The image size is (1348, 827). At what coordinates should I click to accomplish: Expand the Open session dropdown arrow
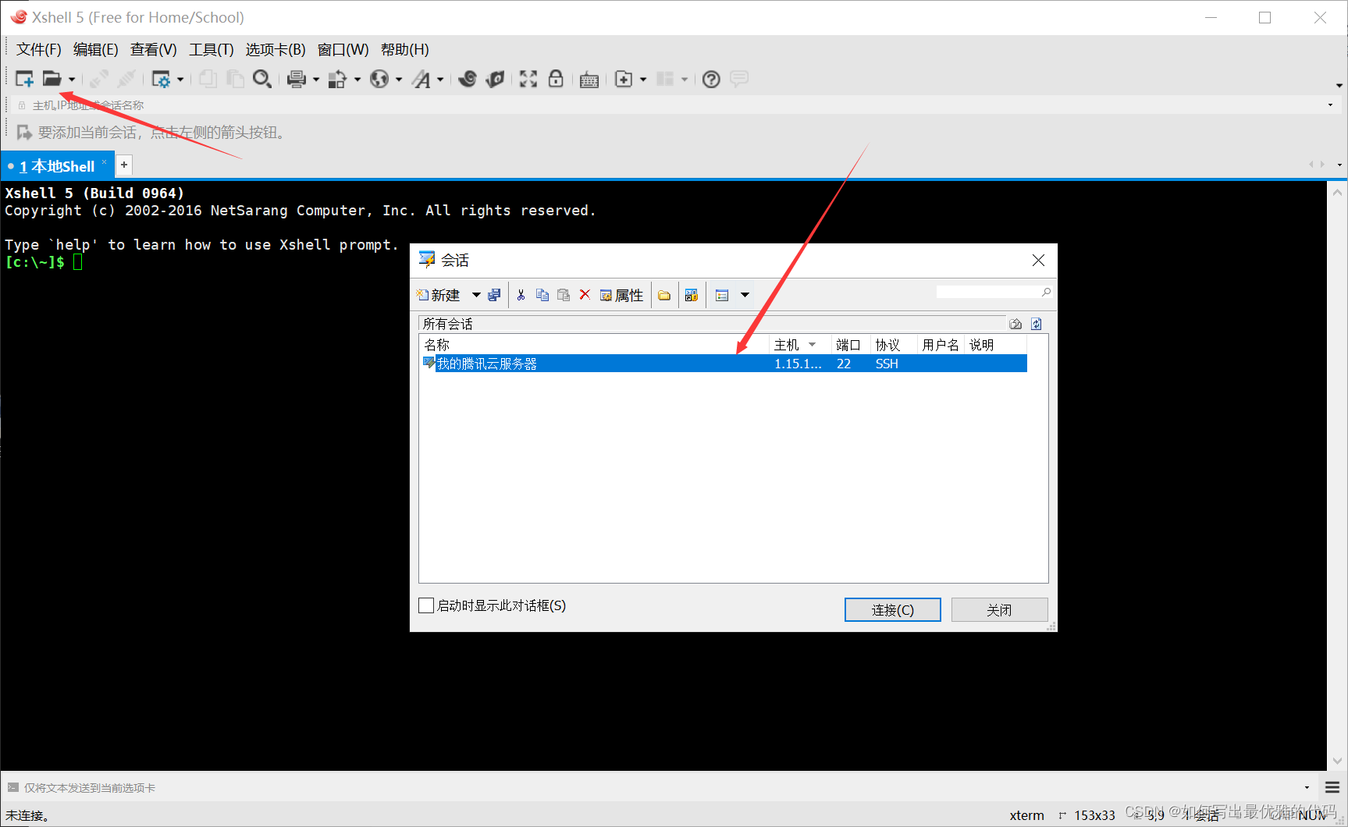(x=72, y=80)
